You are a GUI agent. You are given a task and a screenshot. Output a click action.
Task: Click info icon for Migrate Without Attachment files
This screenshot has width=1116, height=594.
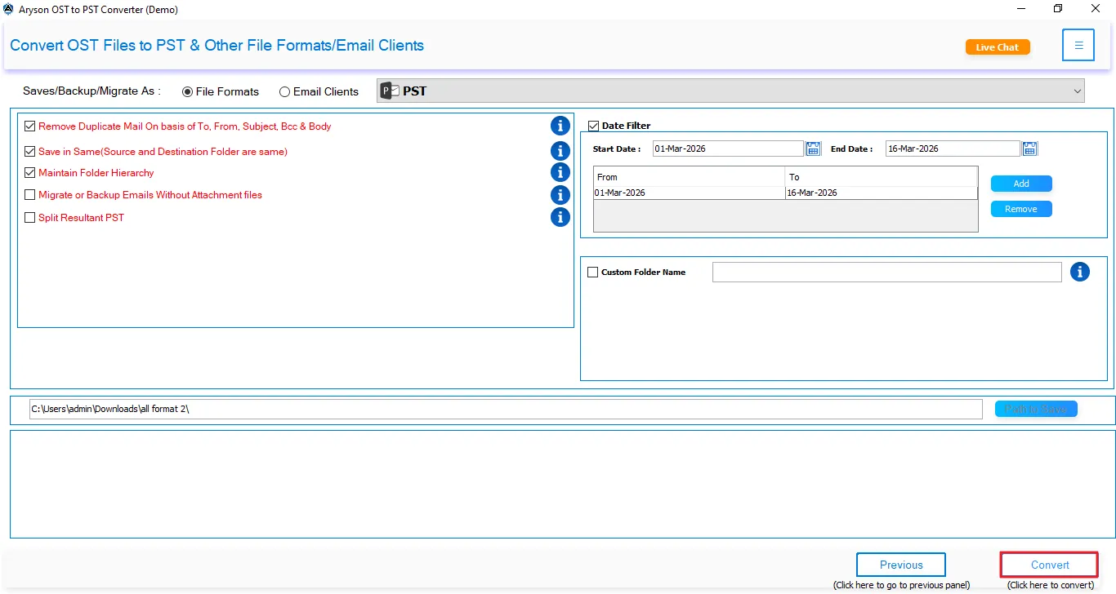560,195
